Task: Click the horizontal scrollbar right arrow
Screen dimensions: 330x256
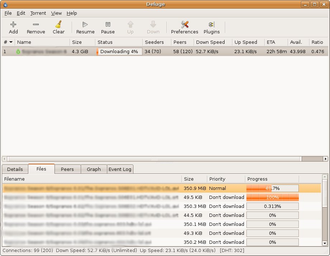Action: [325, 159]
